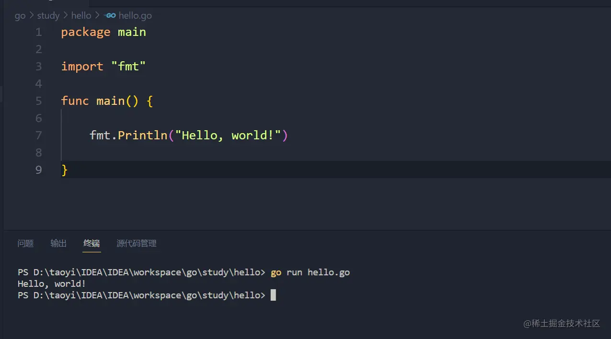611x339 pixels.
Task: Open the 'hello' breadcrumb folder
Action: pos(81,15)
